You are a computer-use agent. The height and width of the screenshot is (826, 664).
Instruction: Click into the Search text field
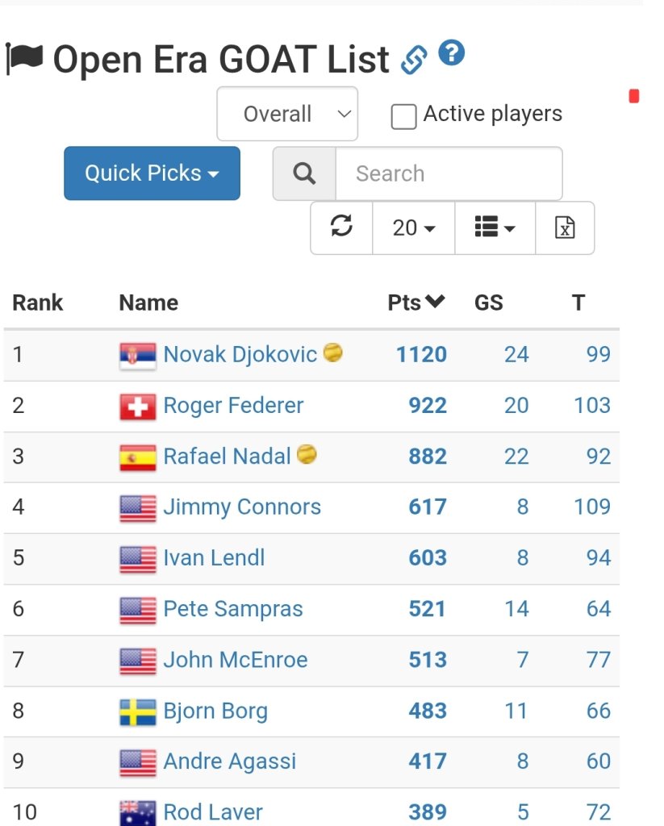coord(449,173)
